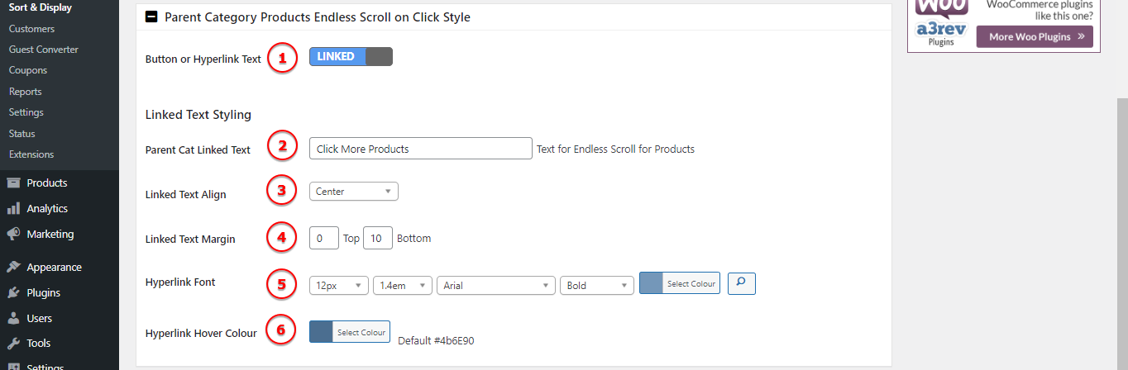Click the Marketing megaphone icon

click(13, 235)
